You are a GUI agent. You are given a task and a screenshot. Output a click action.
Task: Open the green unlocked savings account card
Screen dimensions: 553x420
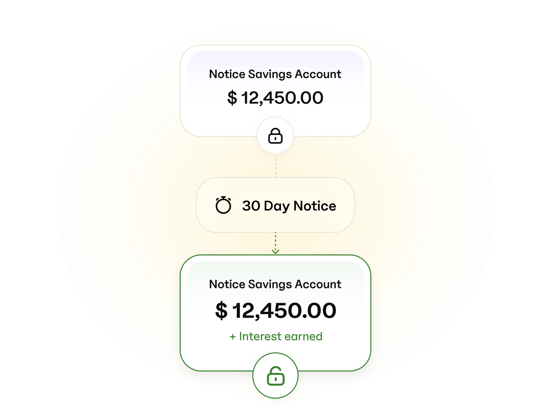(275, 313)
